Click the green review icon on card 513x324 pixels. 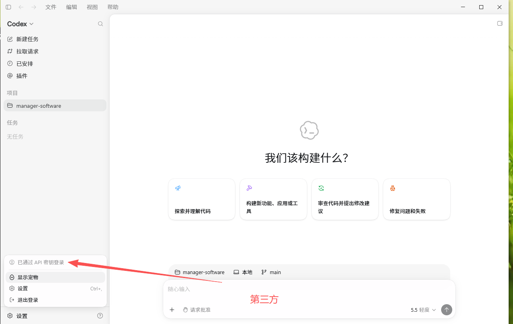point(321,188)
